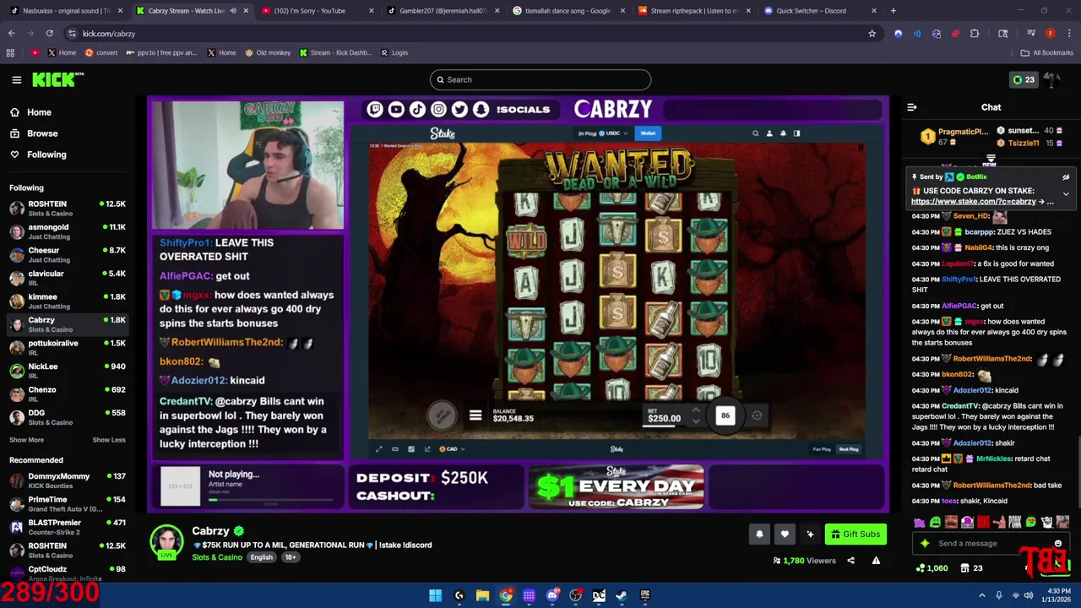Click the Slots & Casino category link
1081x608 pixels.
(216, 557)
